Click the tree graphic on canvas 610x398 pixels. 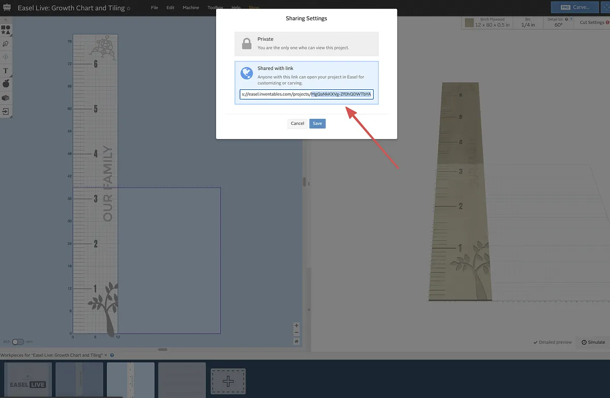[x=104, y=309]
